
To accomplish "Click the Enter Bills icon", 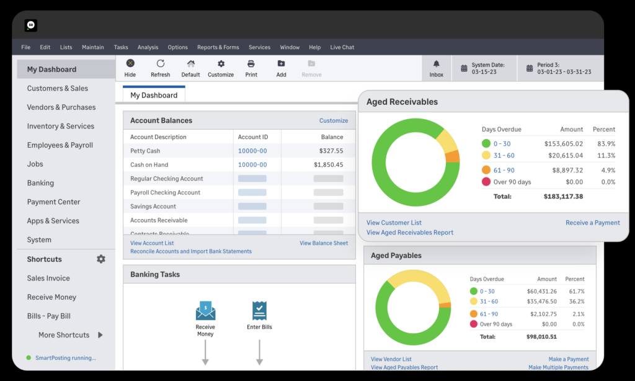I will click(x=259, y=310).
